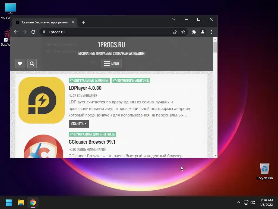Open File Explorer from the taskbar
Screen dimensions: 278x209
tap(21, 202)
